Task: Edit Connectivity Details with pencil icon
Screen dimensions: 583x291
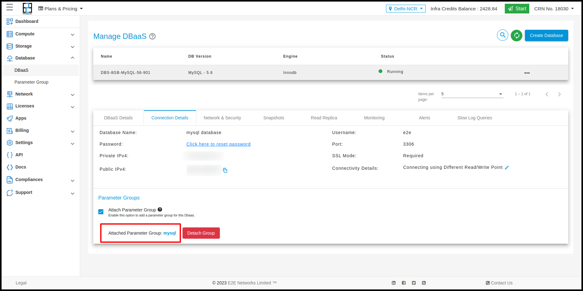Action: point(507,168)
